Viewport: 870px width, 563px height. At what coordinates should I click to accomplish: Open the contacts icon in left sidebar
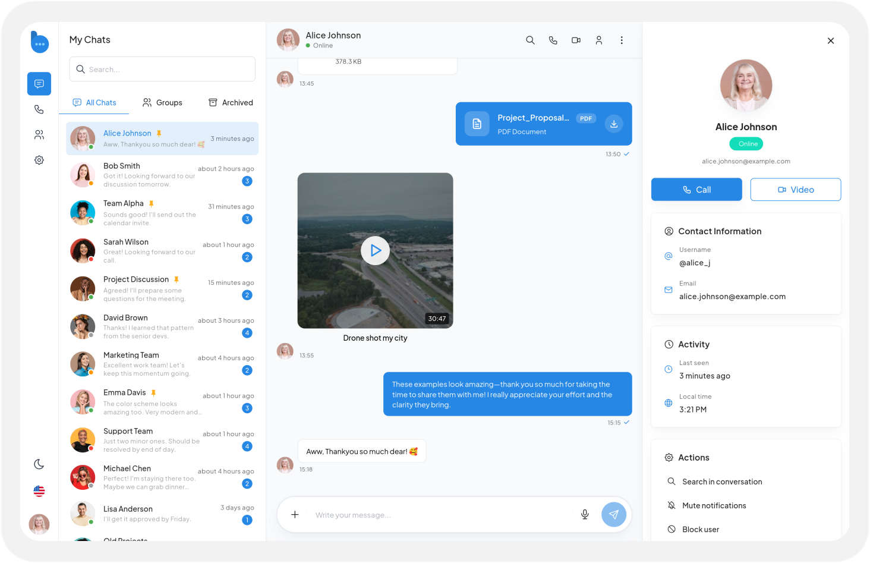click(39, 135)
